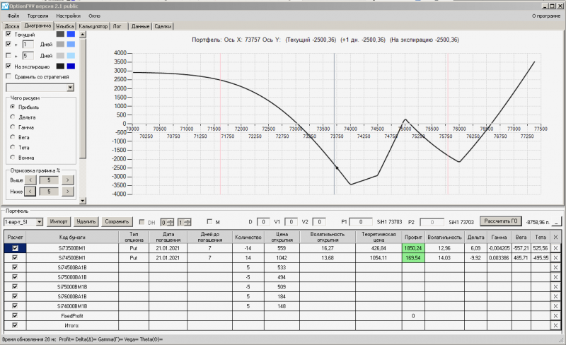Click the Импорт button
The image size is (566, 345).
(59, 221)
